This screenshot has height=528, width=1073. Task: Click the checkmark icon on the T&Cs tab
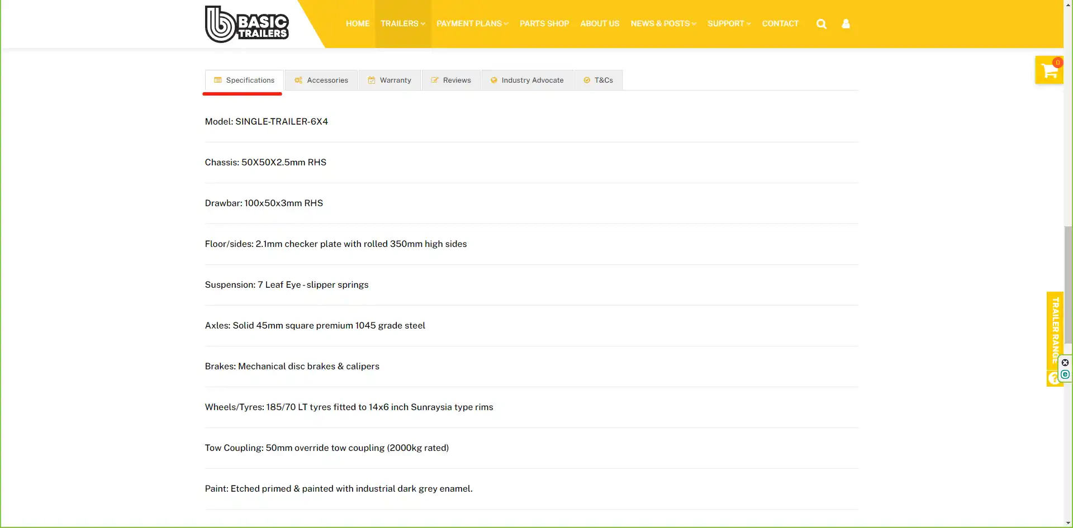coord(585,80)
